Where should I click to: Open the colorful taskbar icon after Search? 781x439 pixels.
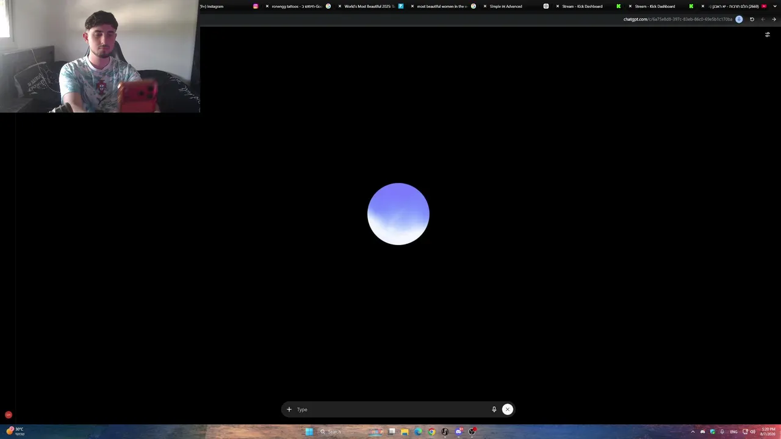(x=376, y=432)
